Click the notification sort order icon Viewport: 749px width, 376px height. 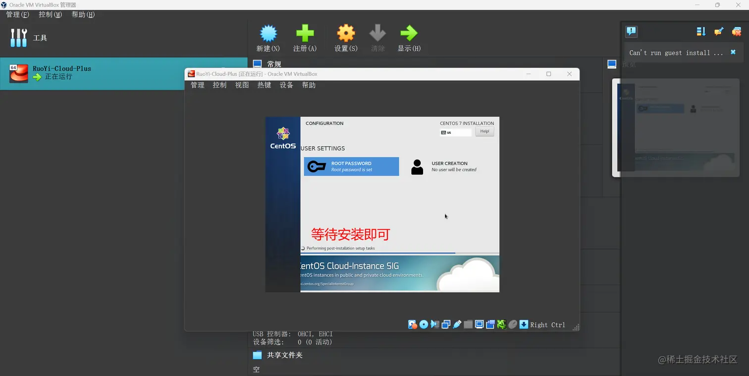701,32
